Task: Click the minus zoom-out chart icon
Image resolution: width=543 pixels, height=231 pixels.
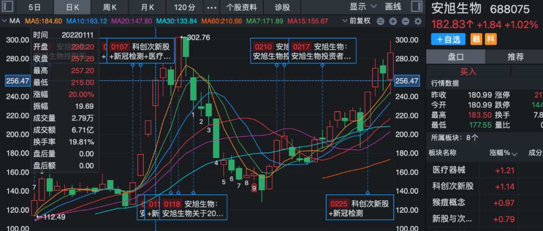Action: [405, 22]
